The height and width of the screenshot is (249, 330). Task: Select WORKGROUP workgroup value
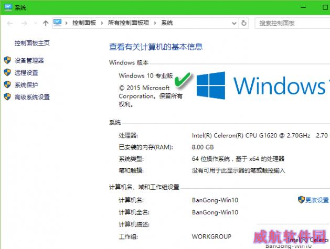211,236
